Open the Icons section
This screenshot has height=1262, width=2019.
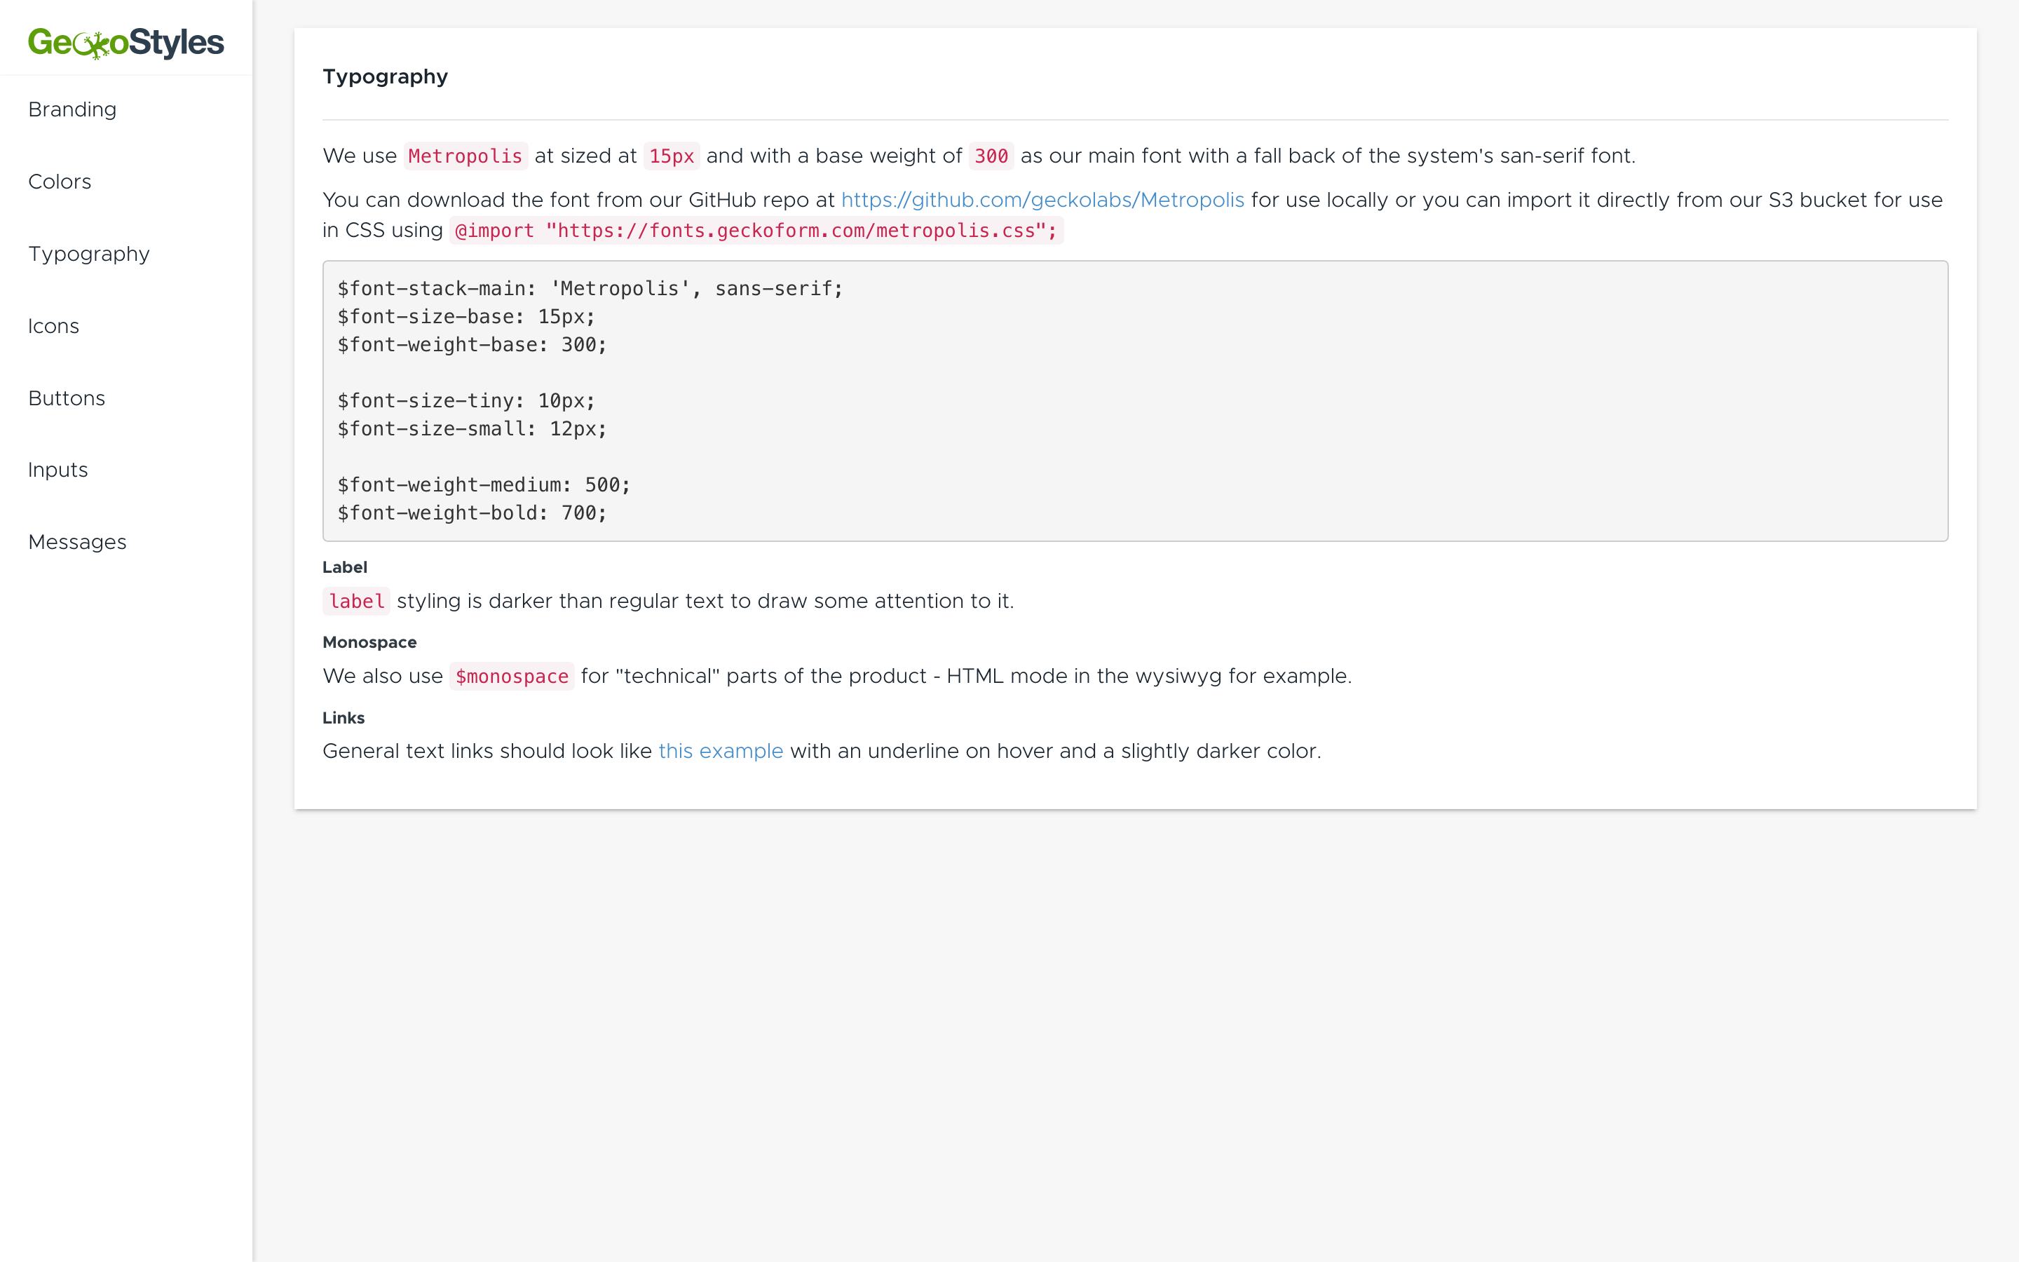pyautogui.click(x=53, y=325)
